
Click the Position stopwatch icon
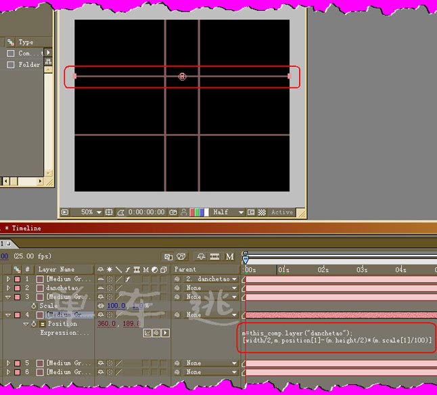click(34, 324)
